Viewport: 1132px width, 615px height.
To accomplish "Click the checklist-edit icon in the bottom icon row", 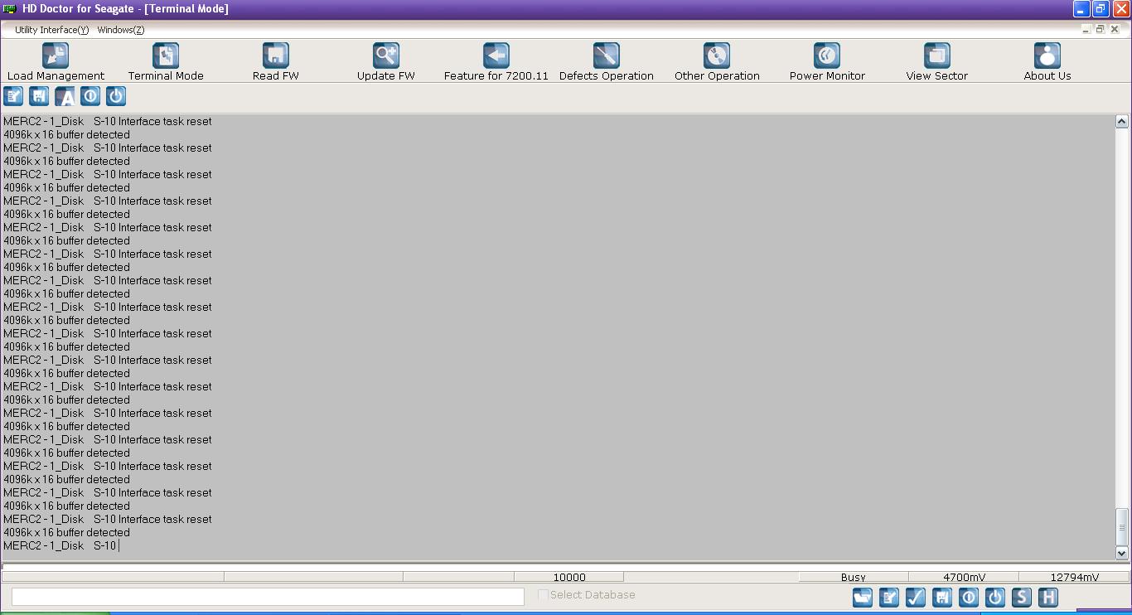I will tap(889, 597).
